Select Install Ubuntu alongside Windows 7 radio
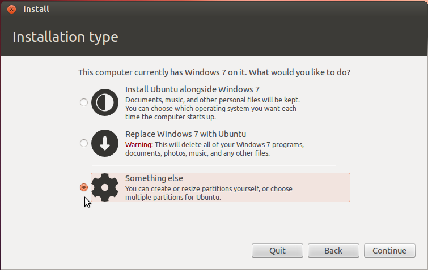Screen dimensions: 428x270 point(84,102)
